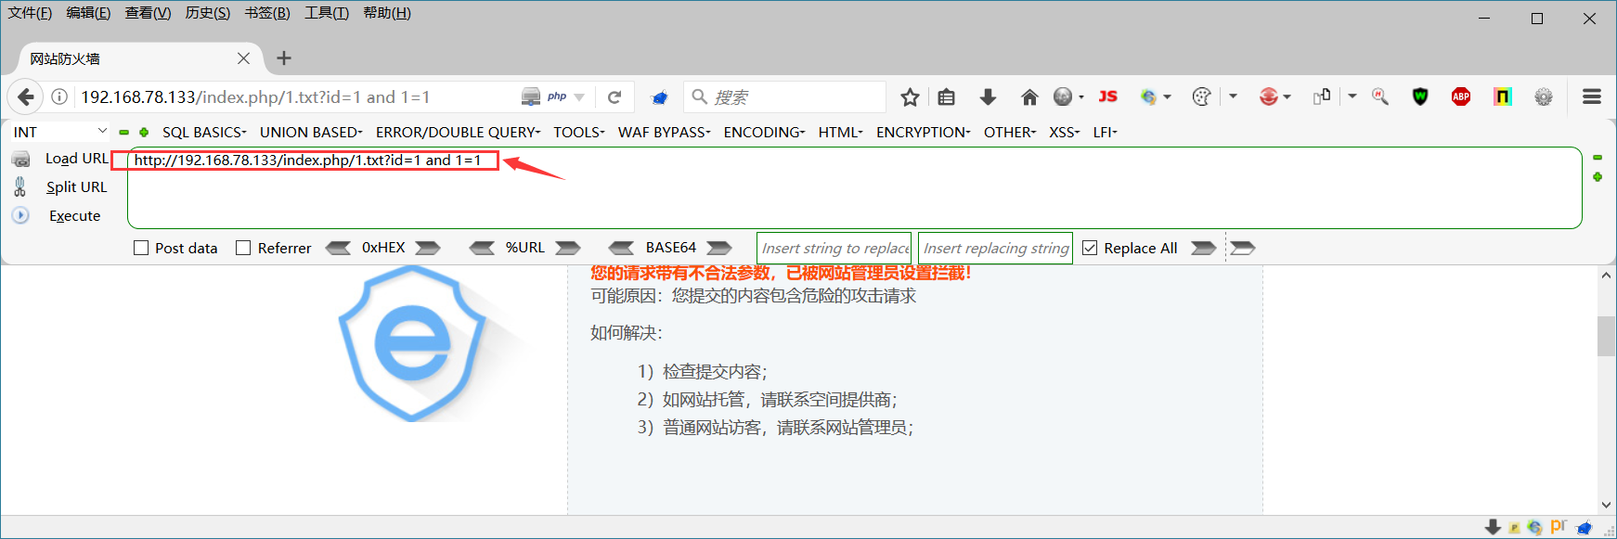Go to home page icon
Screen dimensions: 1617x539
(1029, 96)
